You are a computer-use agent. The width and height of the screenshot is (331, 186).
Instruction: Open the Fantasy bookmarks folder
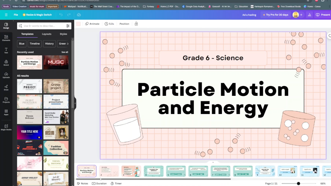[148, 6]
